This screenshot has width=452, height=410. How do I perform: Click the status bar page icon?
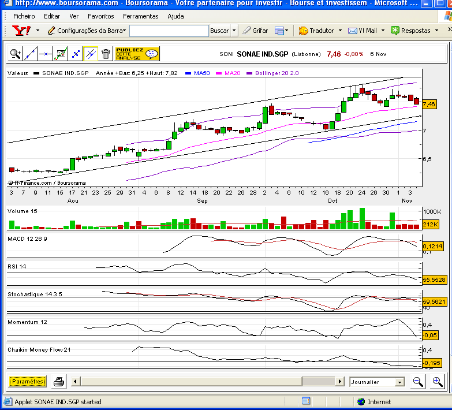(8, 402)
